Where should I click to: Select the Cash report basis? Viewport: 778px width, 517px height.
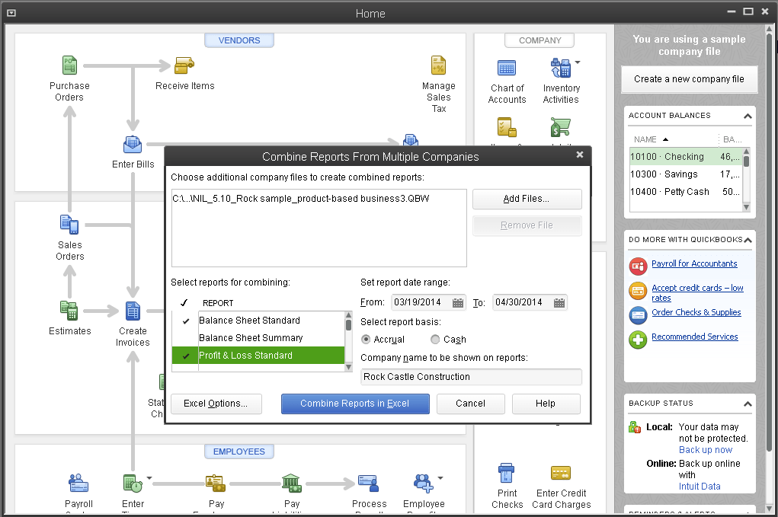point(435,340)
